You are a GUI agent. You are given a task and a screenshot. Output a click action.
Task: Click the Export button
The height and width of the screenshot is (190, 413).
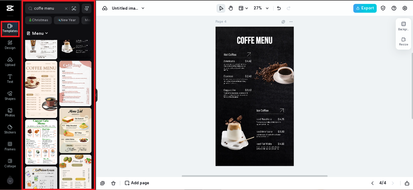click(365, 8)
